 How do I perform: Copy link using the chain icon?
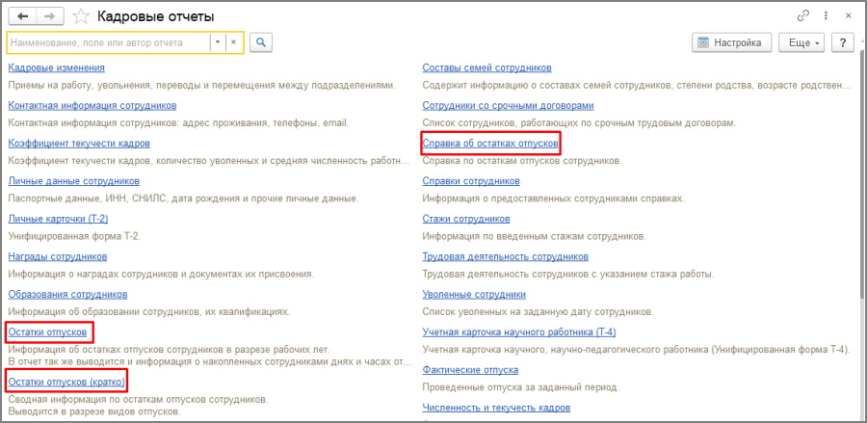coord(802,16)
